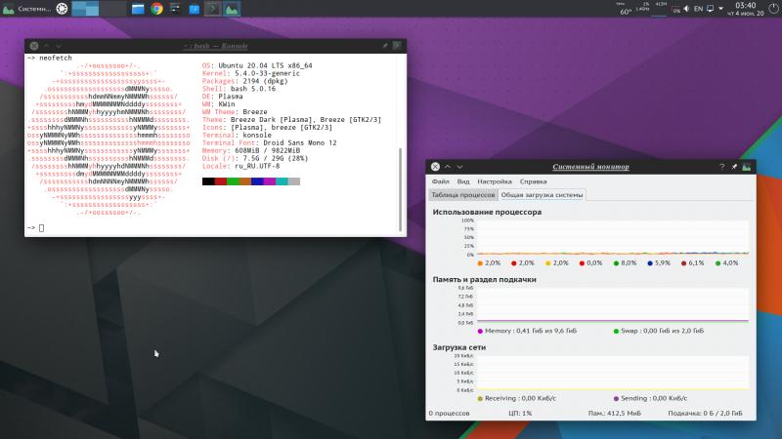The image size is (782, 439).
Task: Open the system settings sliders icon
Action: (x=175, y=9)
